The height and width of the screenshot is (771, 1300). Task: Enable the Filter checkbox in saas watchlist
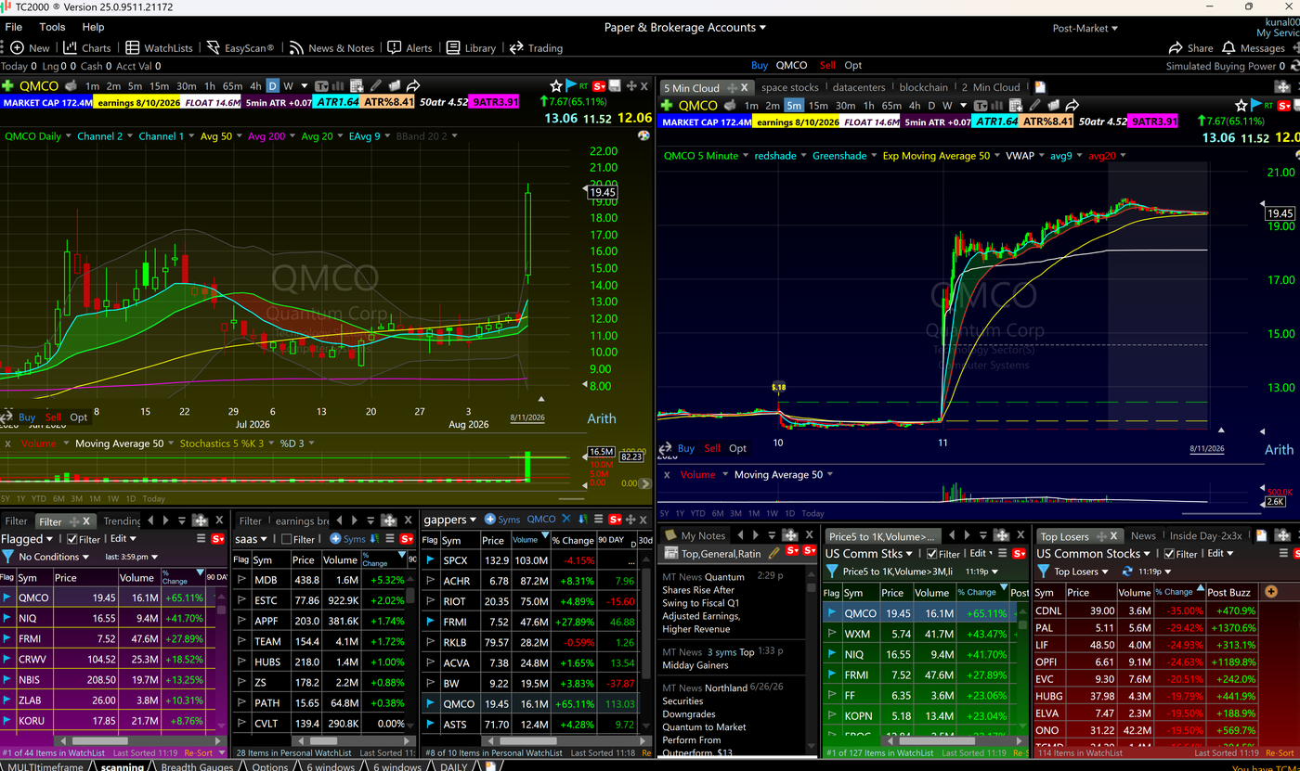coord(286,539)
